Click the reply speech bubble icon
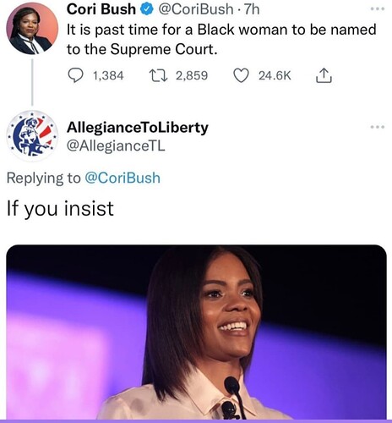The height and width of the screenshot is (423, 392). coord(75,75)
